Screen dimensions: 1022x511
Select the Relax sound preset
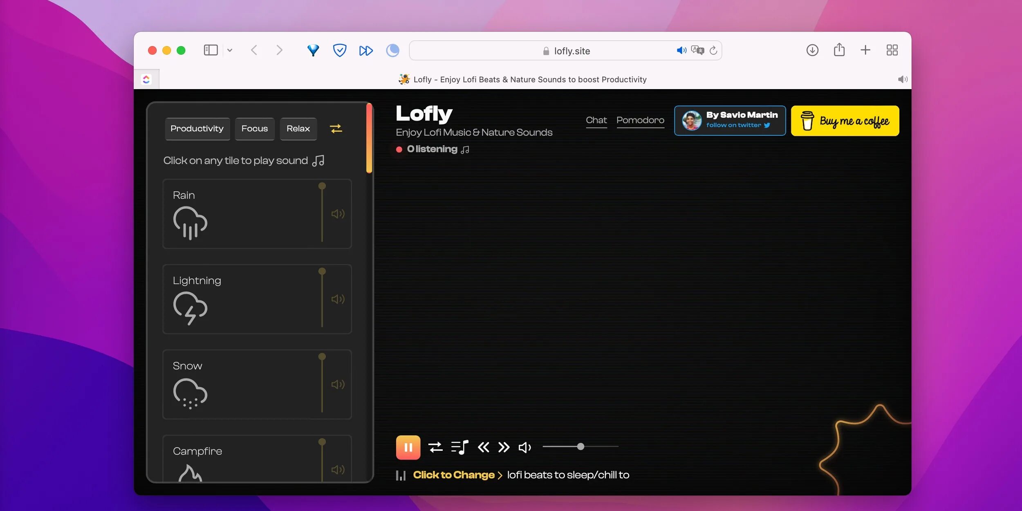click(298, 129)
